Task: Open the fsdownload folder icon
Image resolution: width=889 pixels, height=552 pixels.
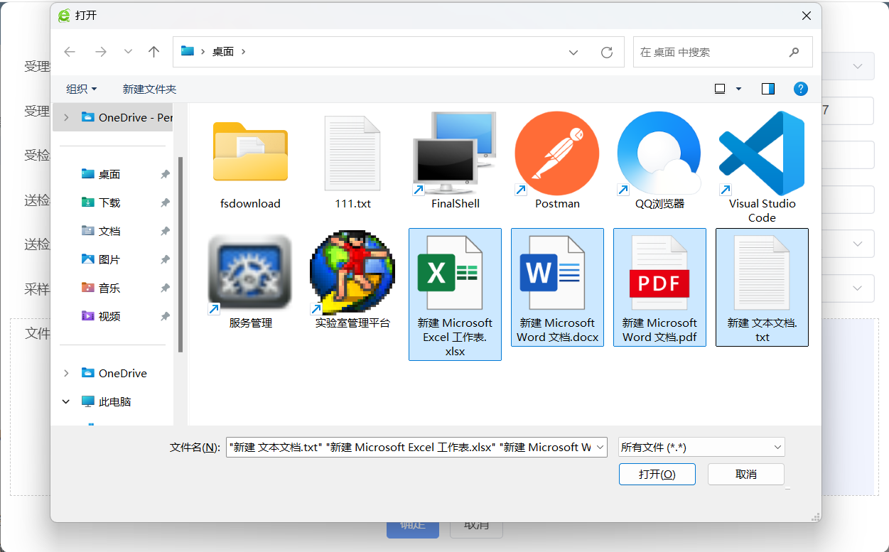Action: [250, 151]
